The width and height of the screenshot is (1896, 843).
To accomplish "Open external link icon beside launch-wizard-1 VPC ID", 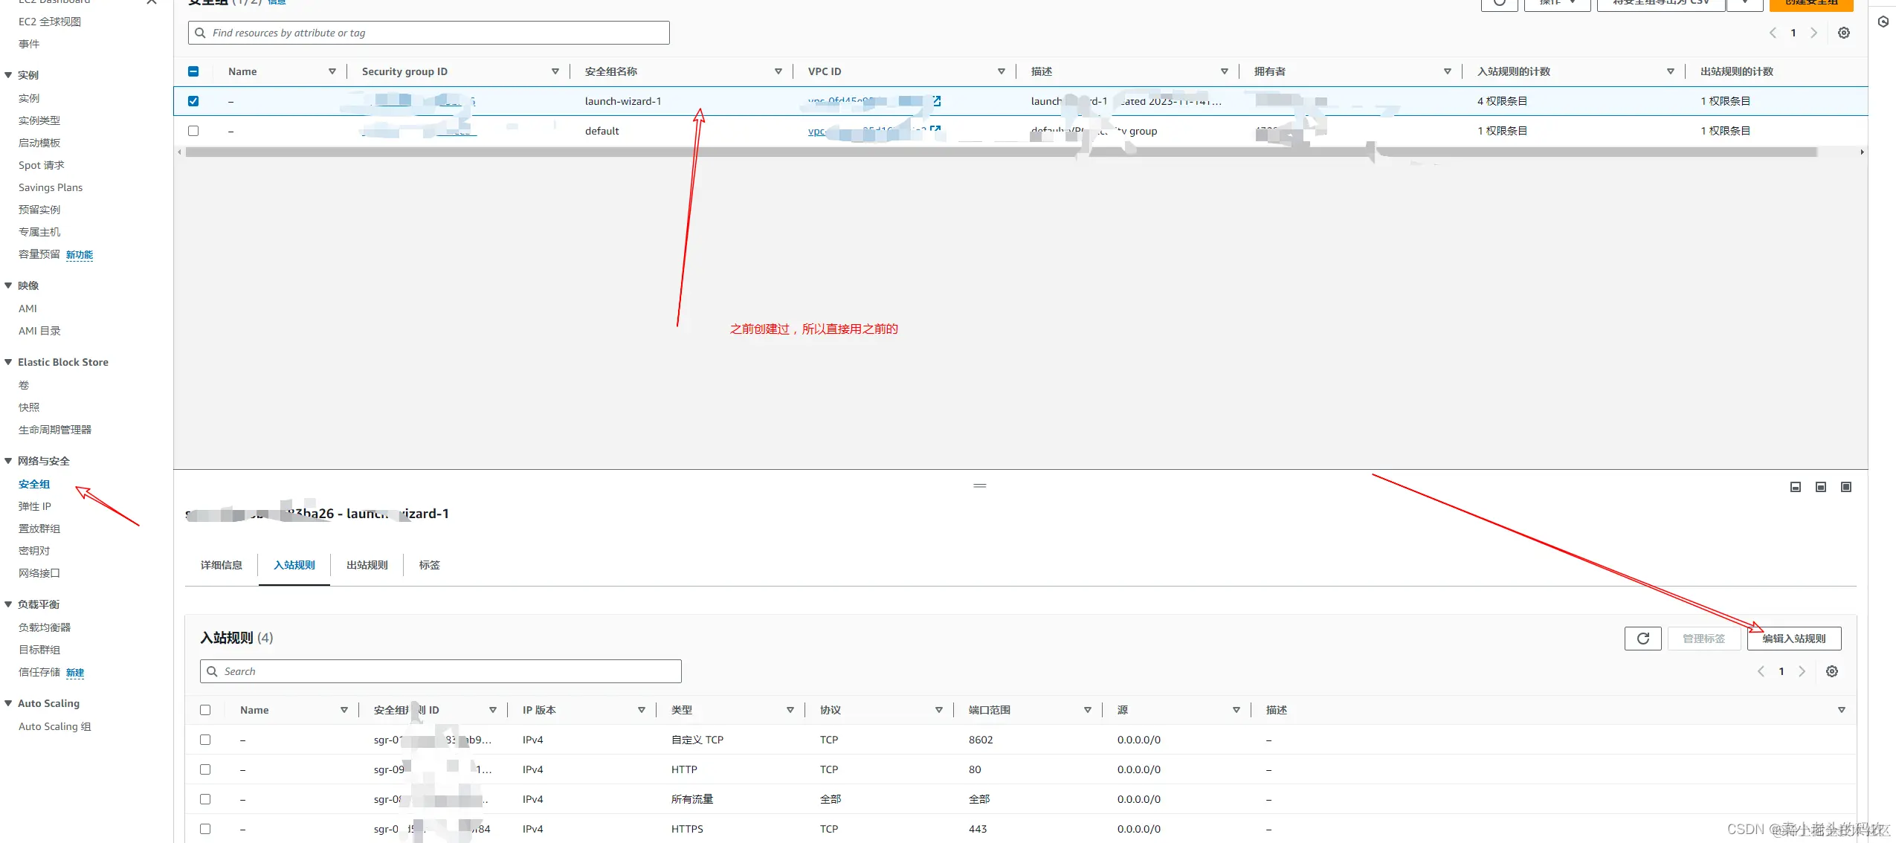I will tap(936, 101).
